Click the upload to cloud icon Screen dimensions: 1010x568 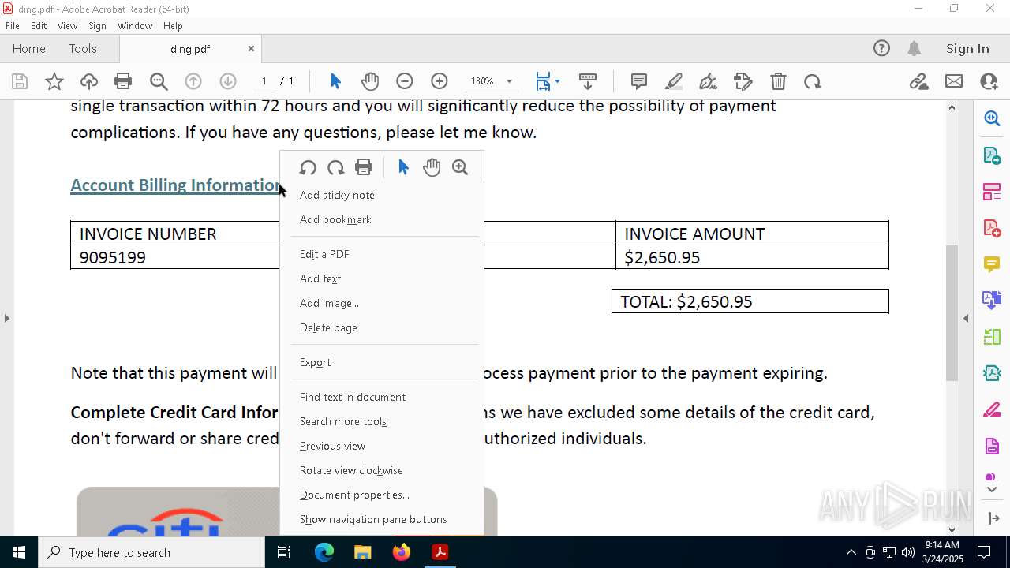(x=89, y=81)
